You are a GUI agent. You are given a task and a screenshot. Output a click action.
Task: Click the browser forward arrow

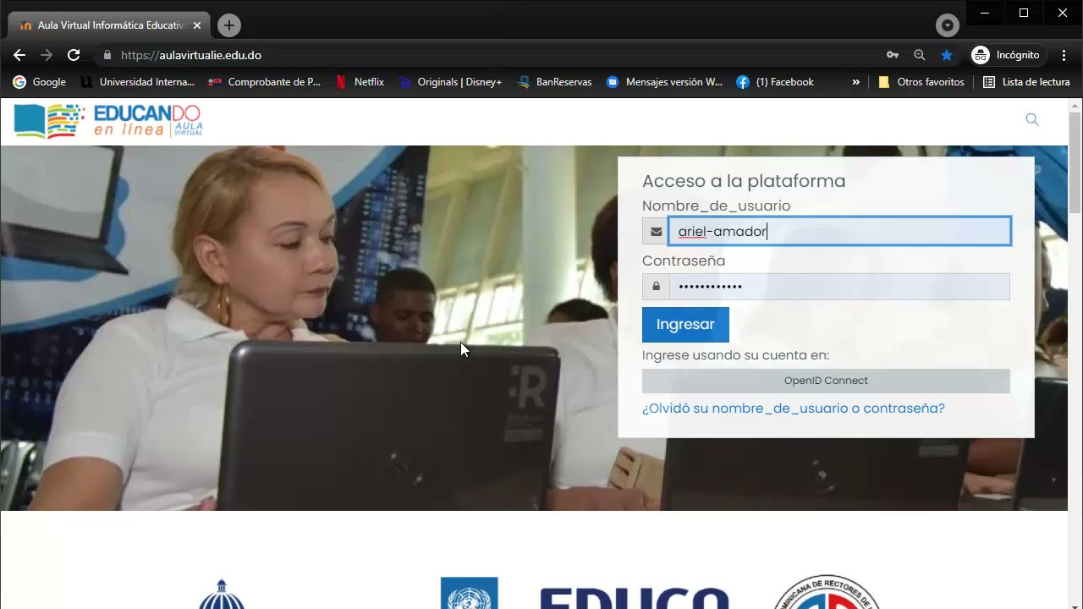click(47, 55)
